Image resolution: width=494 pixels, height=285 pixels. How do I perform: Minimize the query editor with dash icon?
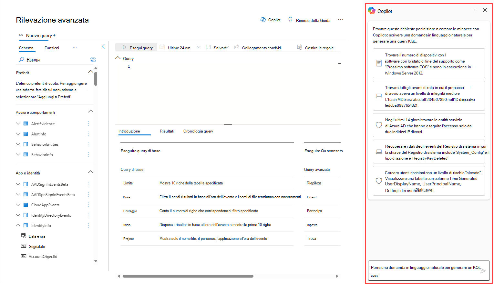pos(339,64)
